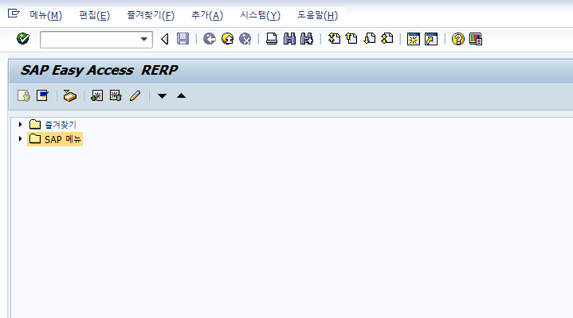Screen dimensions: 573x318
Task: Expand the 즐겨찾기 folder node
Action: pyautogui.click(x=21, y=124)
